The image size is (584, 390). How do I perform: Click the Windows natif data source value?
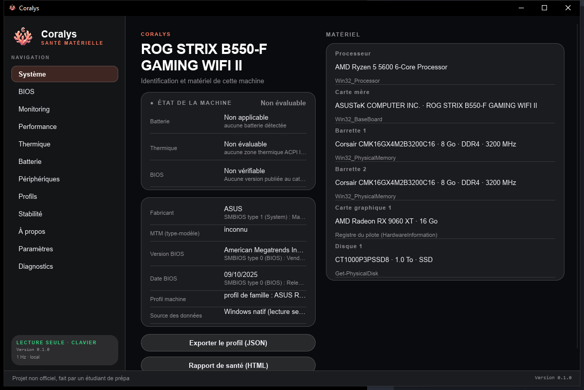pos(265,311)
